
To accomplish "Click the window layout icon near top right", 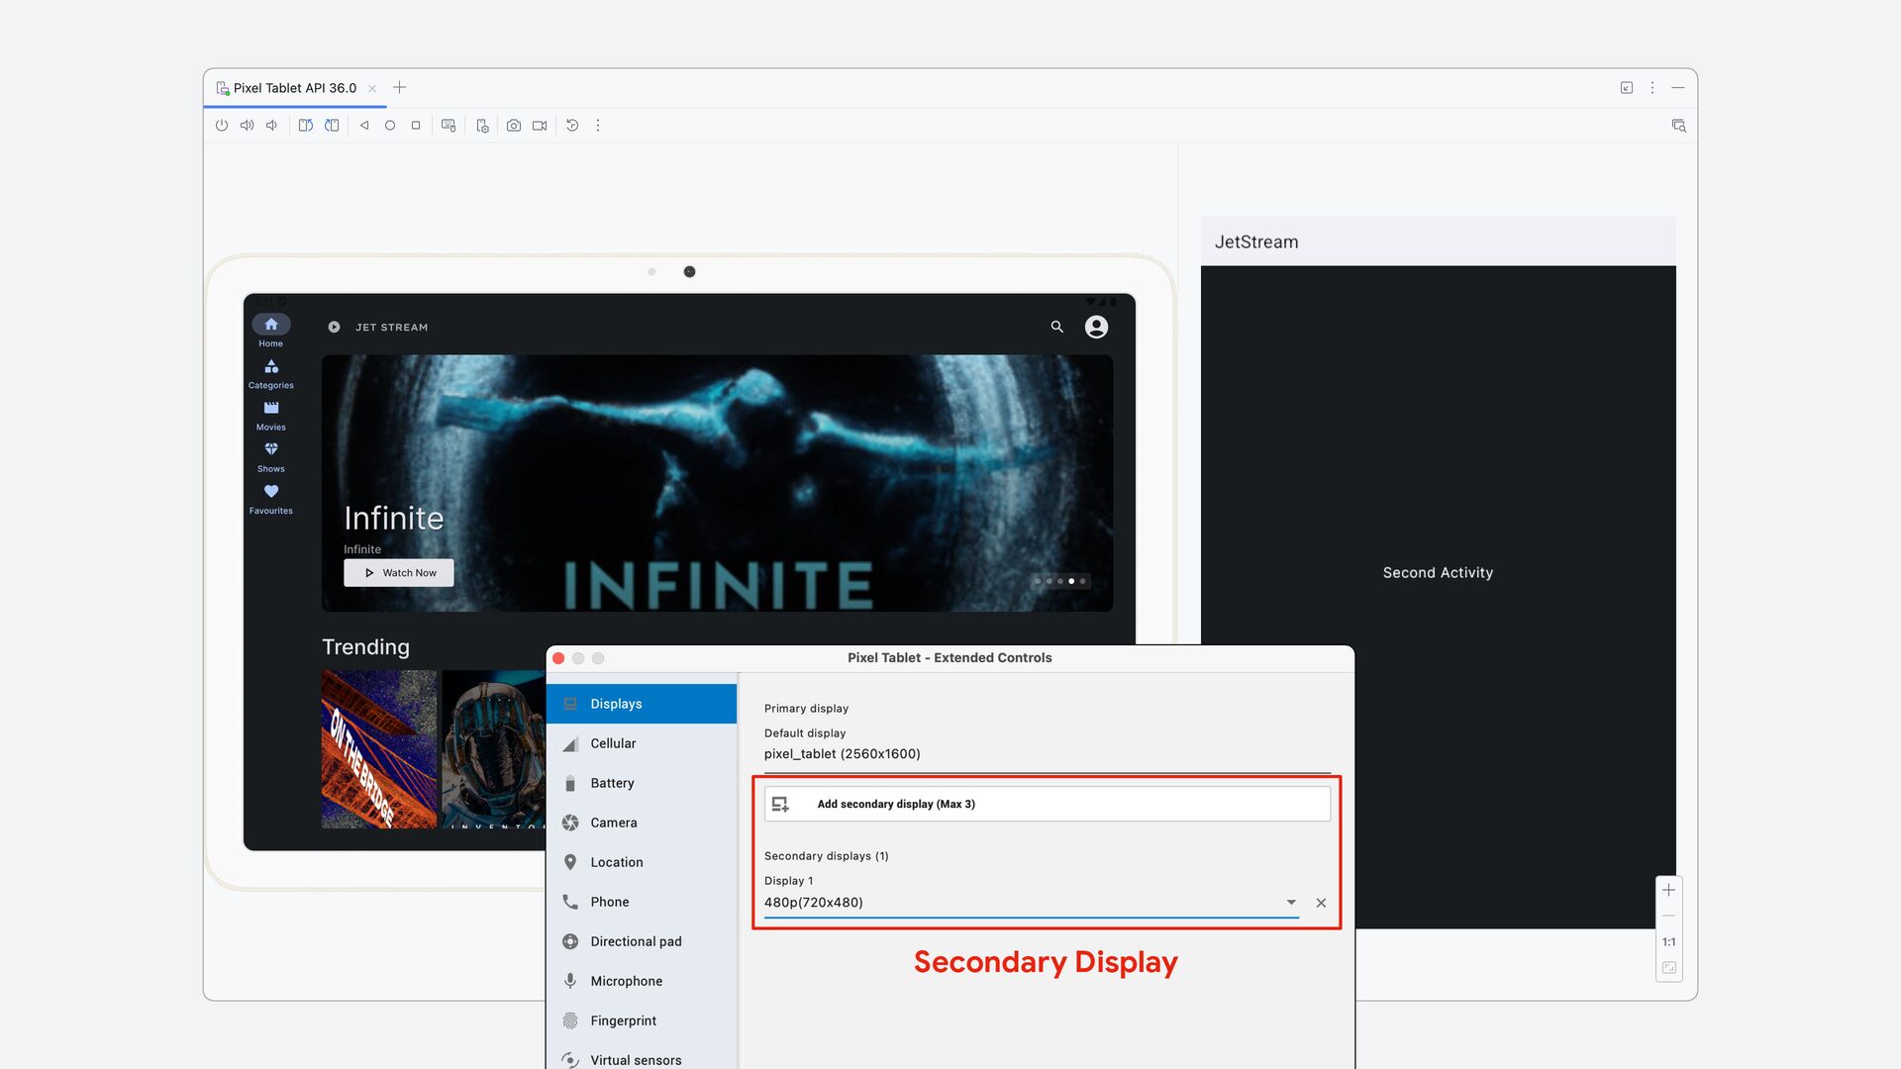I will [x=1627, y=88].
